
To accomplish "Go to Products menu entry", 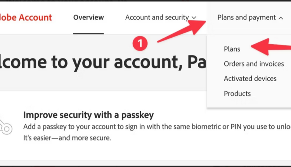I will [x=237, y=94].
